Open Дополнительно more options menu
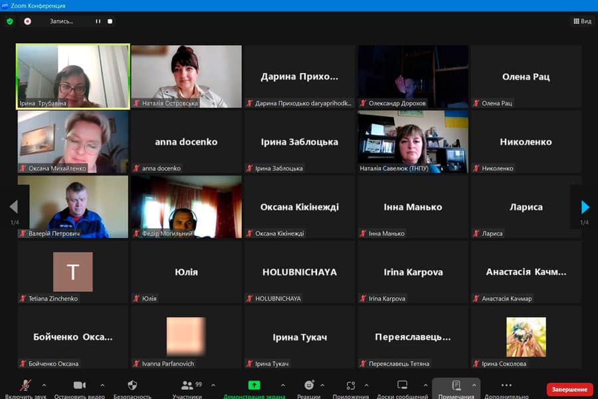598x399 pixels. (506, 388)
